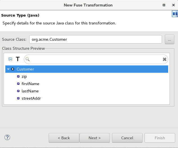Go to the previous page with Back
178x148 pixels.
[x=64, y=138]
